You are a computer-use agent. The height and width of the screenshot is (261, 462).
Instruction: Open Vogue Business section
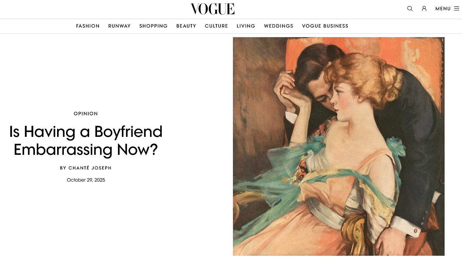325,26
